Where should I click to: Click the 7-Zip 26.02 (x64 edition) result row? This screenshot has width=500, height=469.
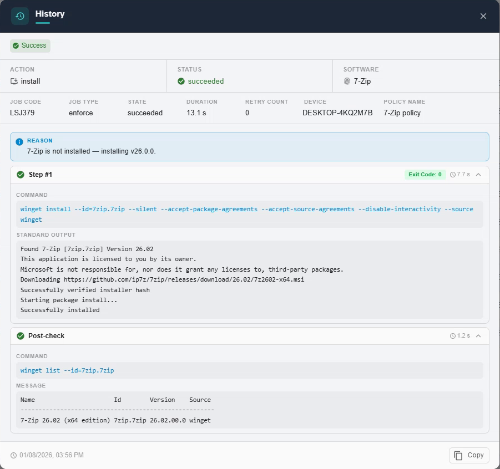[x=115, y=420]
